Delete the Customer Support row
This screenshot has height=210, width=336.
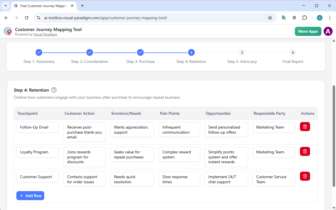305,176
